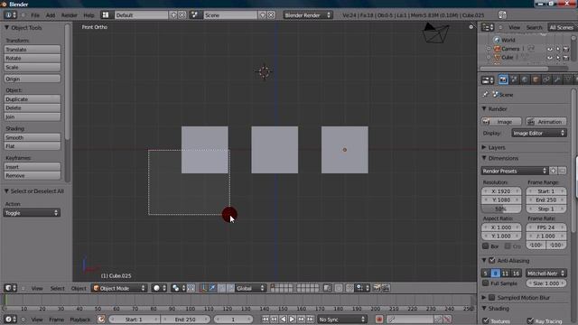Click the outliner editor type icon
The image size is (578, 325).
pos(488,27)
